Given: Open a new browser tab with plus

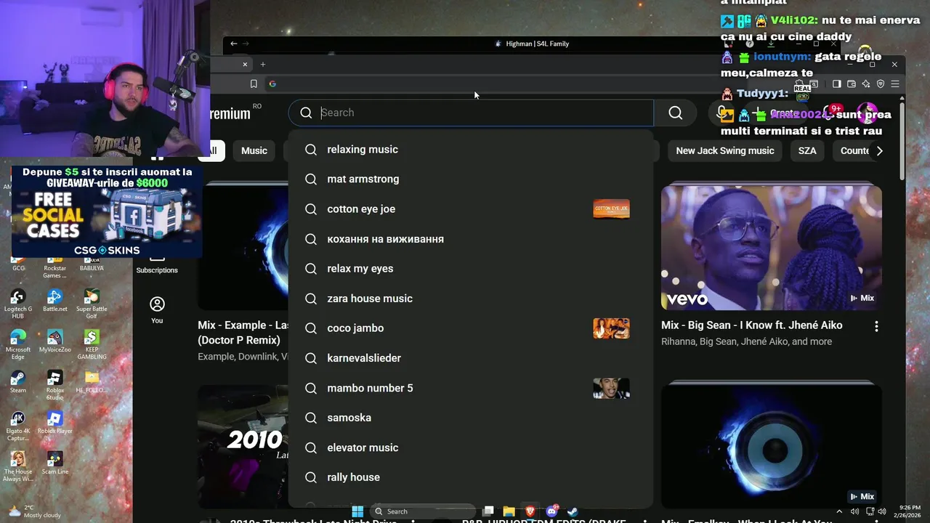Looking at the screenshot, I should 263,65.
